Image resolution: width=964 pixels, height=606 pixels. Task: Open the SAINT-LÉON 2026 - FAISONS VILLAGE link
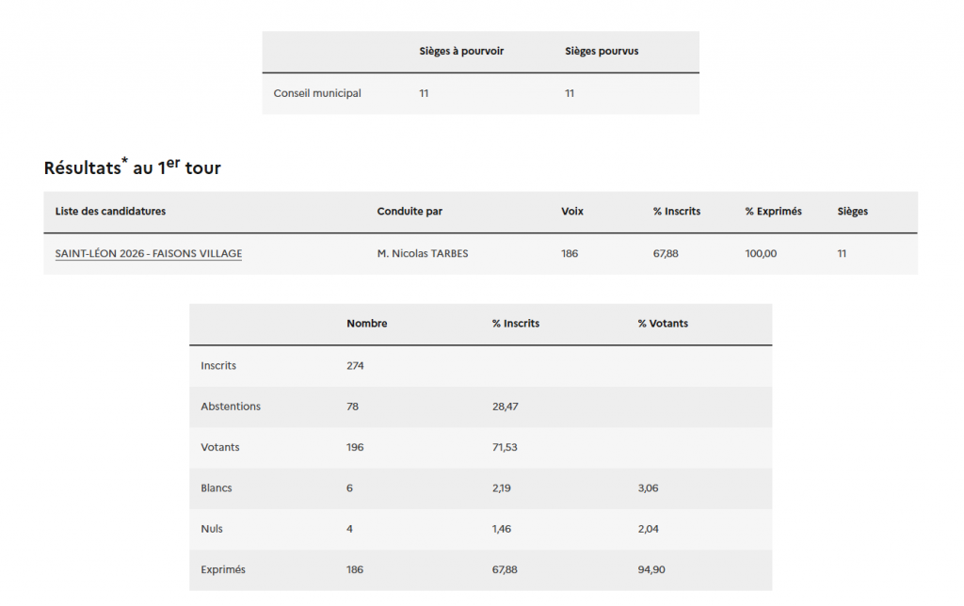click(148, 254)
